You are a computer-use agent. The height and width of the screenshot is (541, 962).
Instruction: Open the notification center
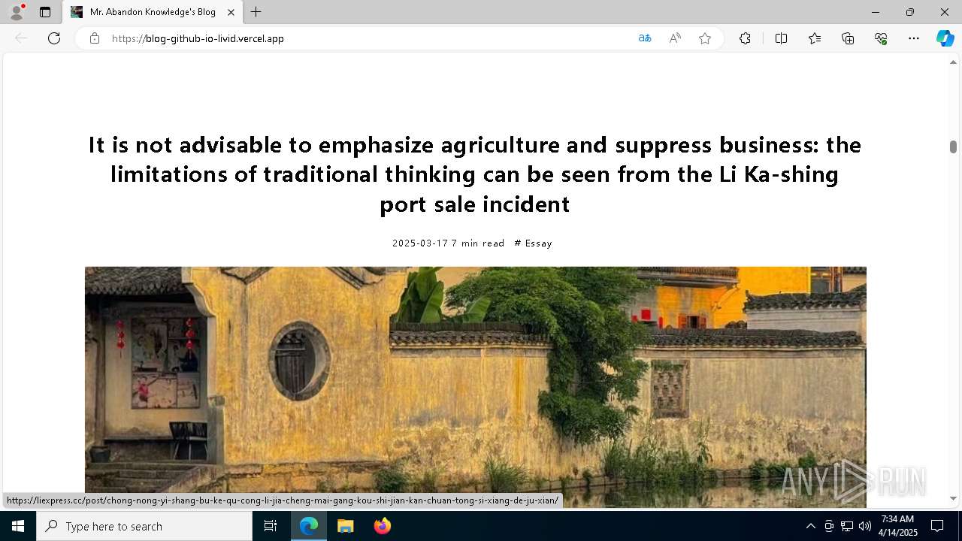pos(937,526)
